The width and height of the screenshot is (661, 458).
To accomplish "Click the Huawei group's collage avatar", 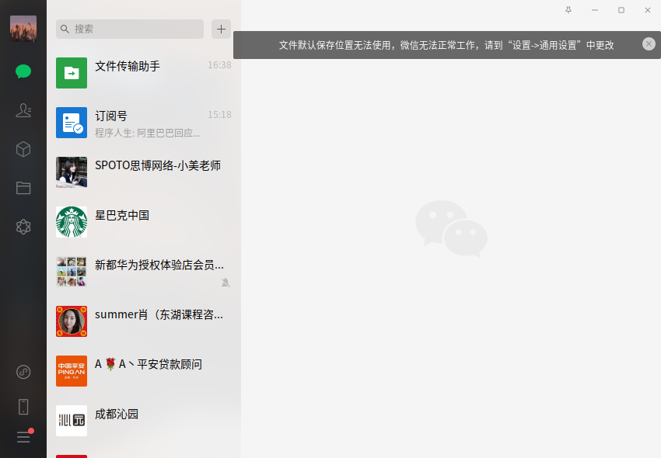I will pyautogui.click(x=72, y=272).
